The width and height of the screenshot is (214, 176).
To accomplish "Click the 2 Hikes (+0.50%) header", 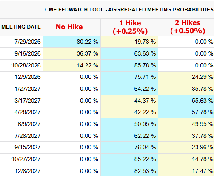I will [186, 27].
